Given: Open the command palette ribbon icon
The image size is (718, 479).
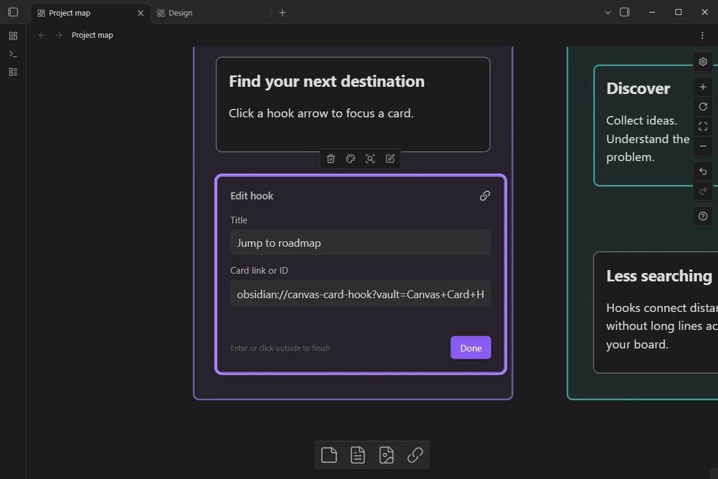Looking at the screenshot, I should [x=13, y=54].
